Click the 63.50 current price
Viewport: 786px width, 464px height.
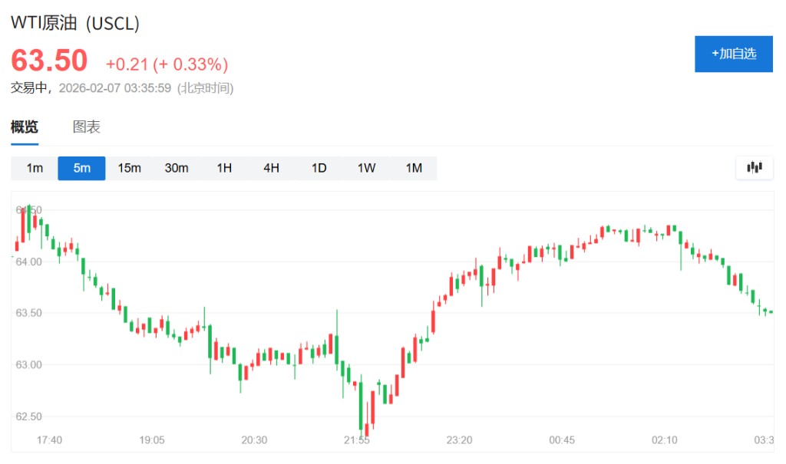click(x=49, y=61)
